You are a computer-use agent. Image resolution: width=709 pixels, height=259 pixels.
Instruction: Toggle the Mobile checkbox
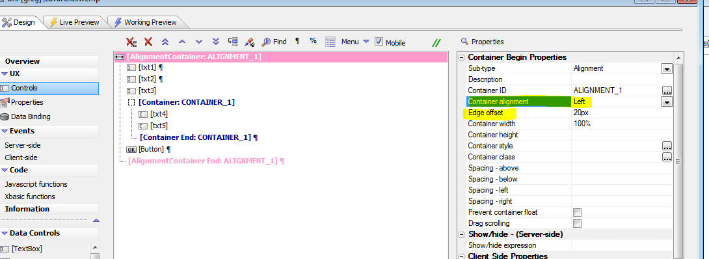click(x=379, y=42)
